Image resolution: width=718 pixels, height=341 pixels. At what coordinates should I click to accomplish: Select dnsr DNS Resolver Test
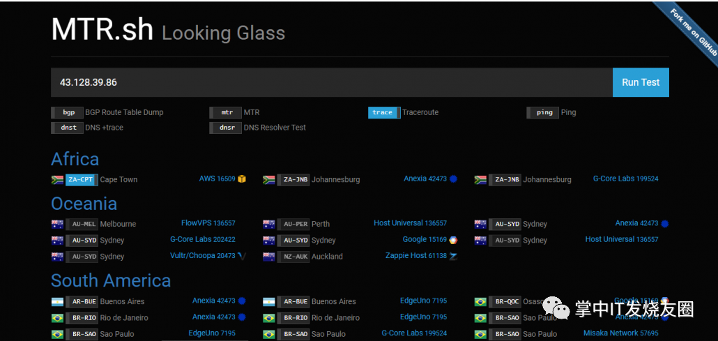tap(227, 128)
